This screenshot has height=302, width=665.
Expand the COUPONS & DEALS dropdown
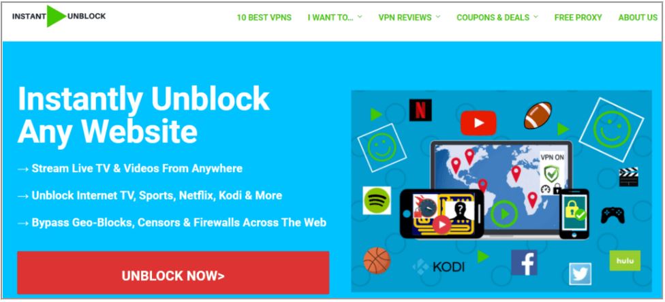(x=497, y=18)
